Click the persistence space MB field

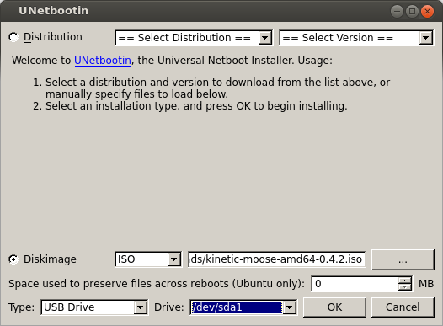click(x=355, y=283)
